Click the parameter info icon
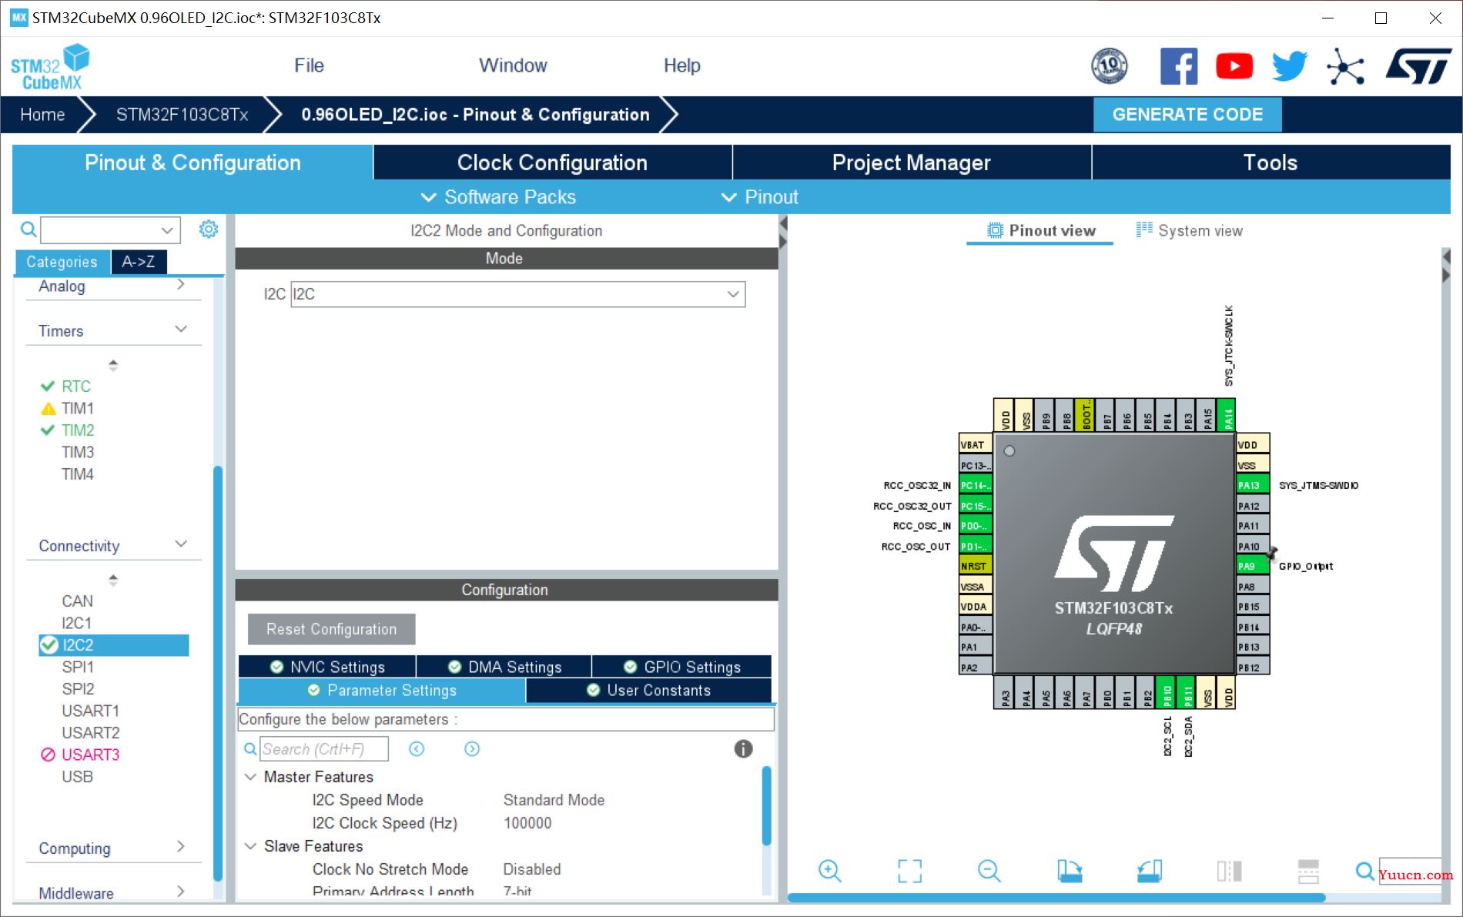The width and height of the screenshot is (1463, 917). [x=743, y=748]
